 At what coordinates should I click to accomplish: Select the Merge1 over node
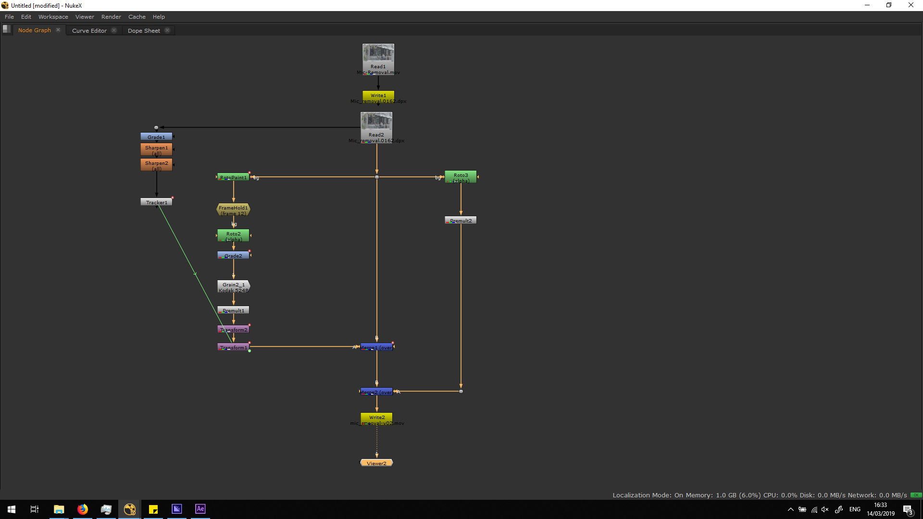pos(376,347)
